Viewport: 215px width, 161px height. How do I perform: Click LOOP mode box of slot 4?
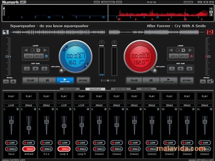(64, 105)
